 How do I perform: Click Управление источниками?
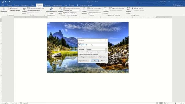point(72,8)
